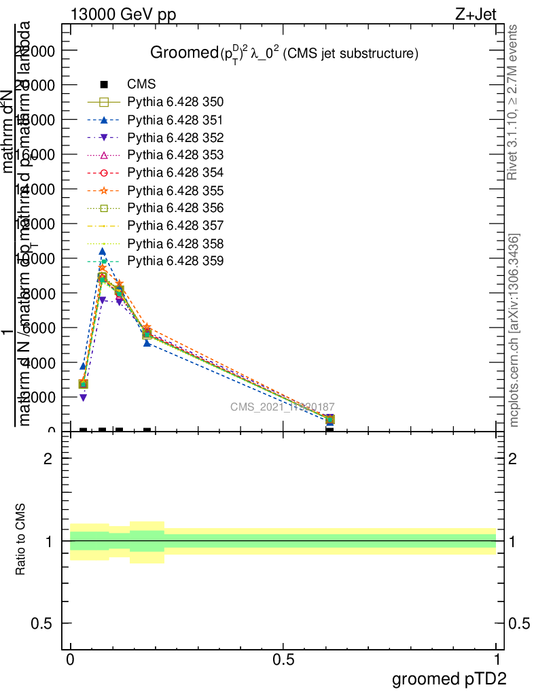The image size is (534, 696).
Task: Select the legend label 'Pythia 6.428 351'
Action: coord(175,120)
